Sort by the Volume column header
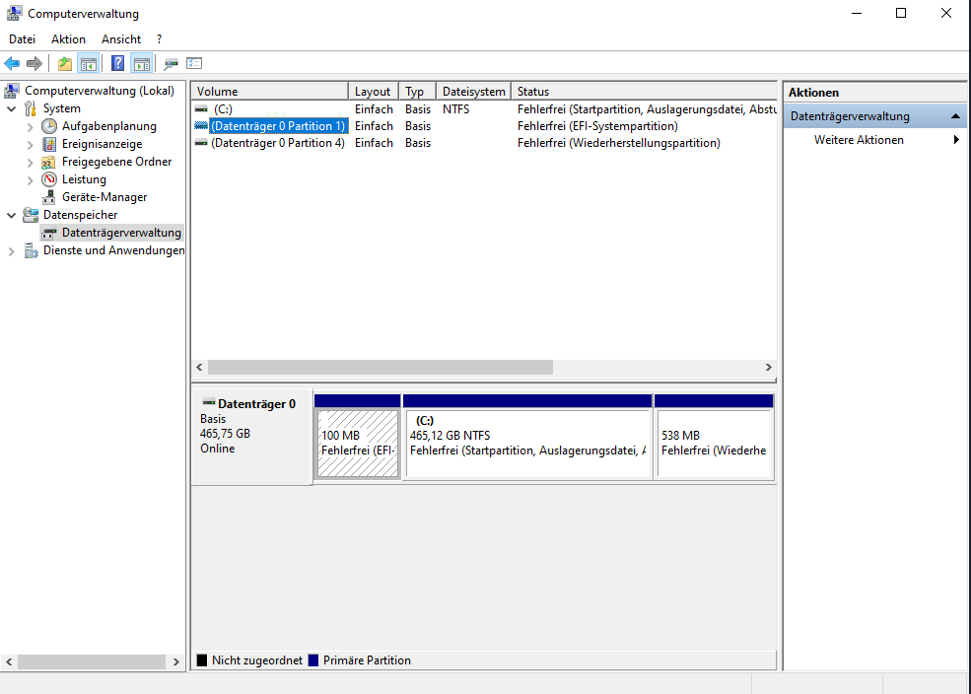 point(270,91)
